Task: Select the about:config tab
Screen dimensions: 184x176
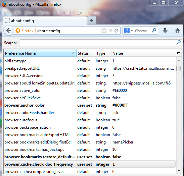Action: [45, 21]
